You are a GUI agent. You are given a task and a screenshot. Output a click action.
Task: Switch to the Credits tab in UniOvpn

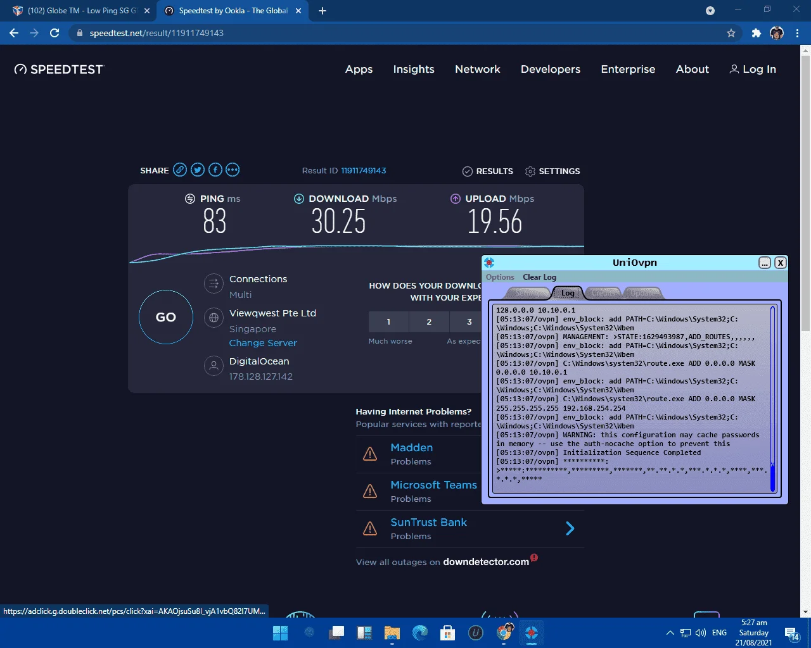pos(603,293)
